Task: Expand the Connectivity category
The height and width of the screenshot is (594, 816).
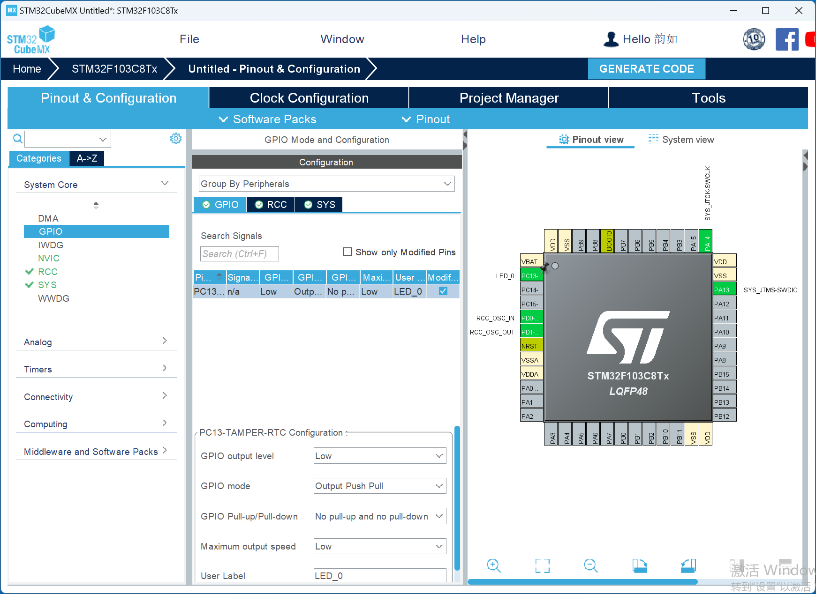Action: click(96, 396)
